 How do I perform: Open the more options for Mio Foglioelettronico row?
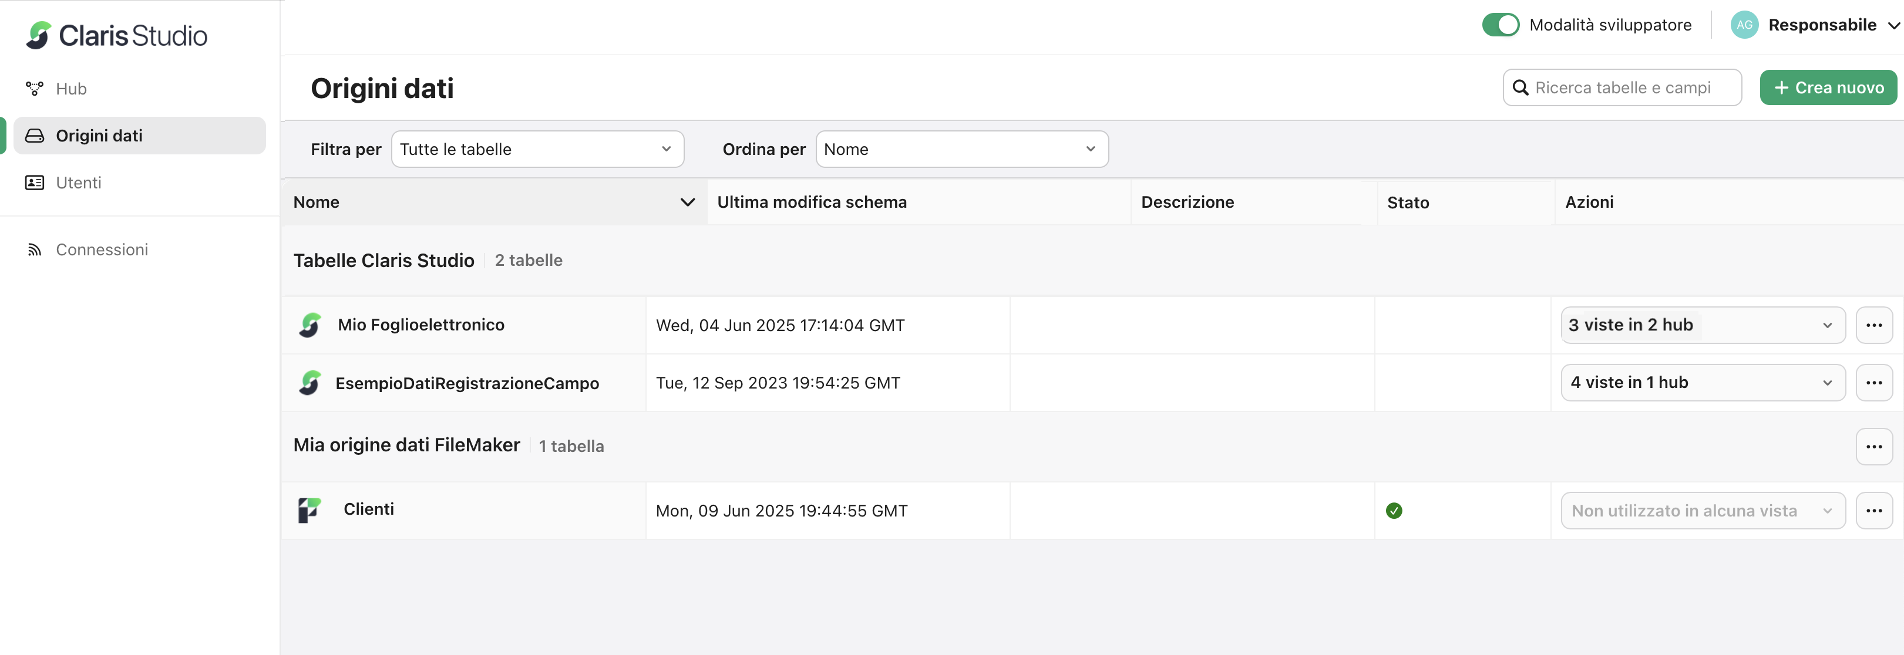pos(1873,325)
